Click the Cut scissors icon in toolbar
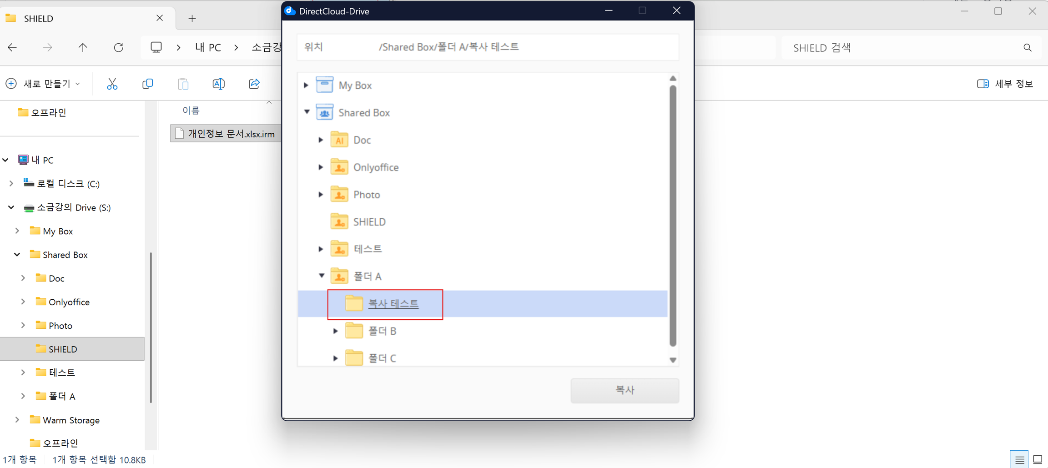The height and width of the screenshot is (468, 1048). (112, 84)
